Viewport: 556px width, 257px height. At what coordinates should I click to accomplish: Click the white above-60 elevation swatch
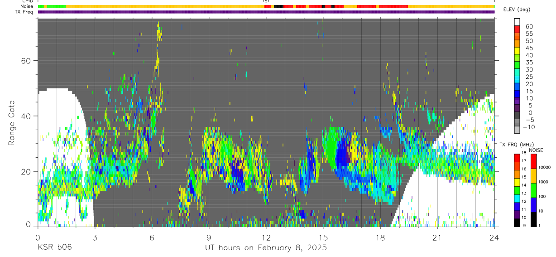point(517,22)
